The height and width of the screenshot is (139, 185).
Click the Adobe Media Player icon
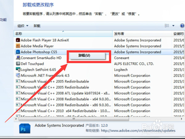pos(18,46)
